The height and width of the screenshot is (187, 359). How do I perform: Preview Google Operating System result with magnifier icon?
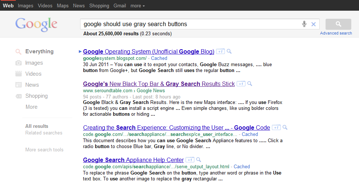pyautogui.click(x=229, y=51)
